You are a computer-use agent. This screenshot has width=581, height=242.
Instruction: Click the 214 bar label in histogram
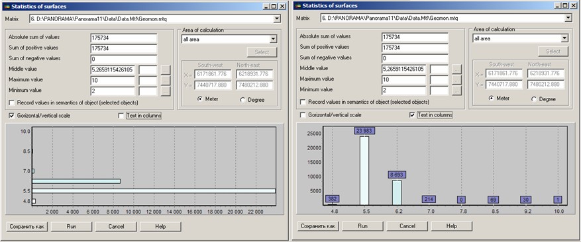[429, 200]
